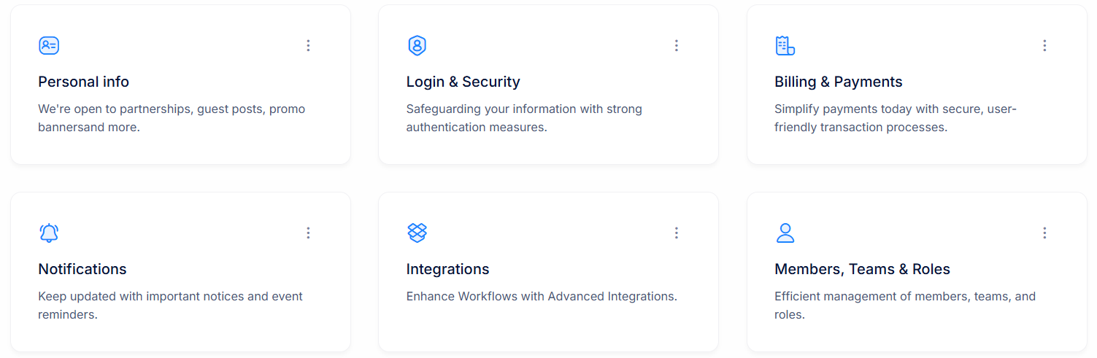Image resolution: width=1097 pixels, height=358 pixels.
Task: Click the Billing & Payments receipt icon
Action: 785,45
